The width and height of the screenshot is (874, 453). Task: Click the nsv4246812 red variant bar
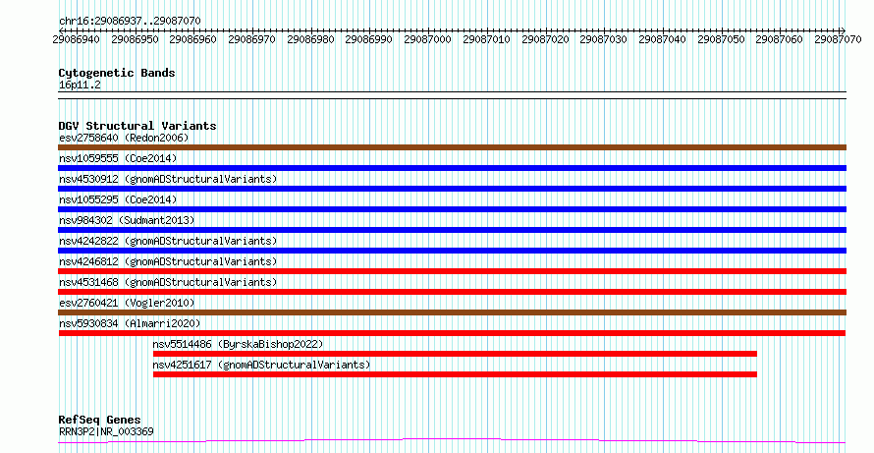point(452,271)
